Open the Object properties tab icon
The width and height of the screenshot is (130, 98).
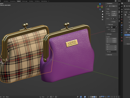122,23
